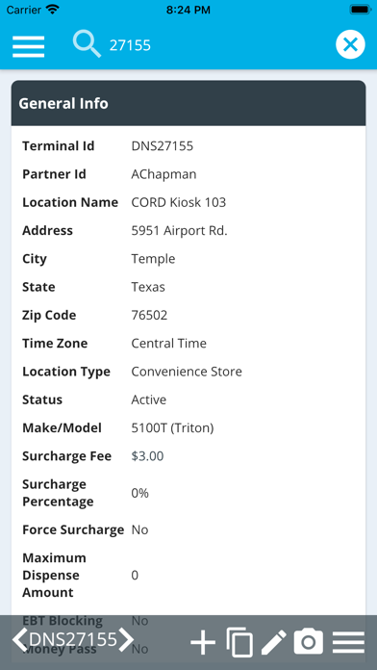
Task: Tap the Time Zone label
Action: tap(55, 344)
